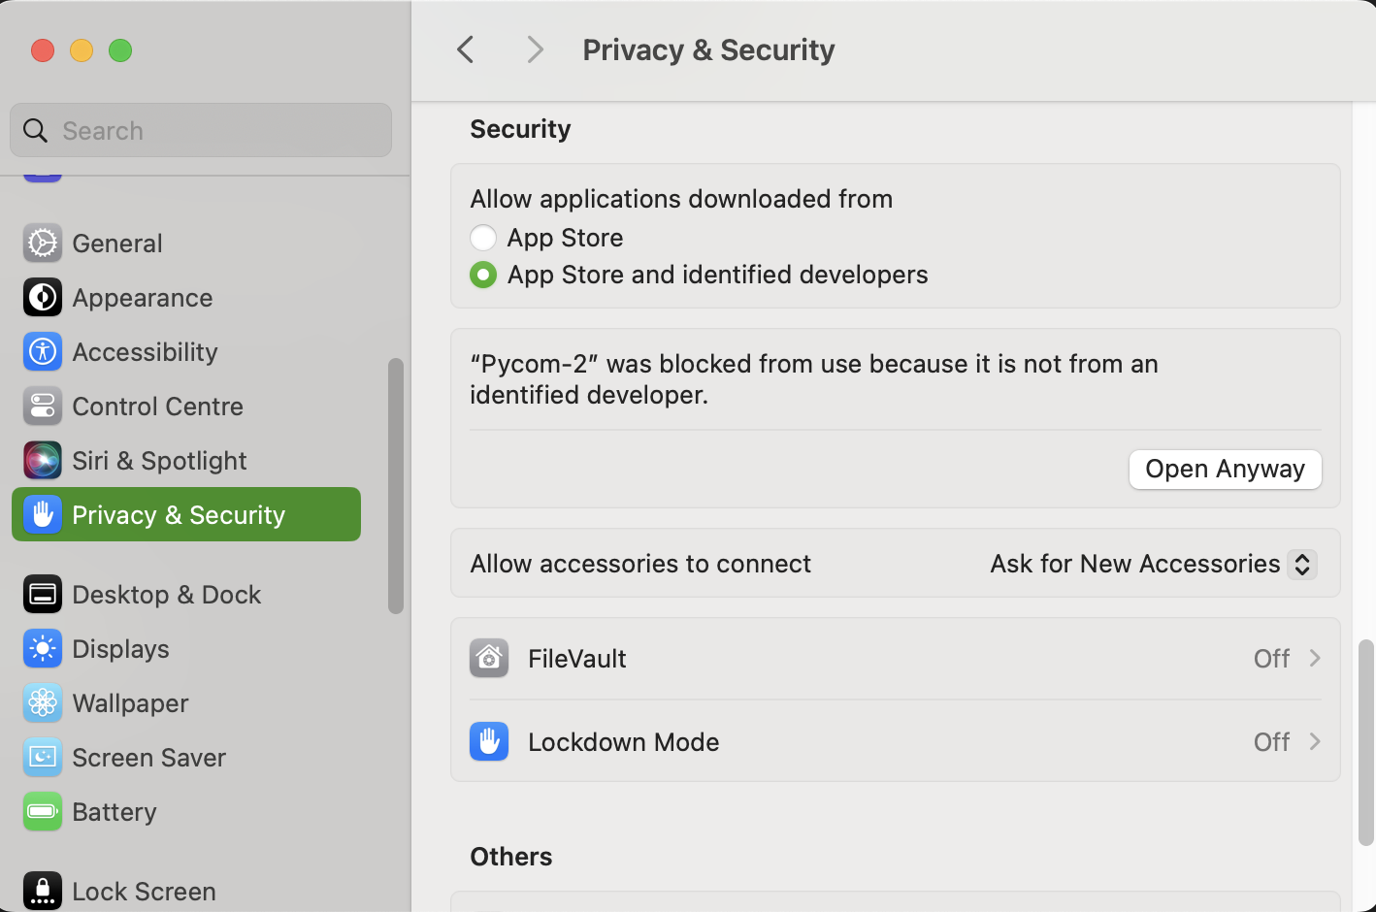Open the Ask for New Accessories dropdown
The width and height of the screenshot is (1376, 912).
click(x=1301, y=564)
